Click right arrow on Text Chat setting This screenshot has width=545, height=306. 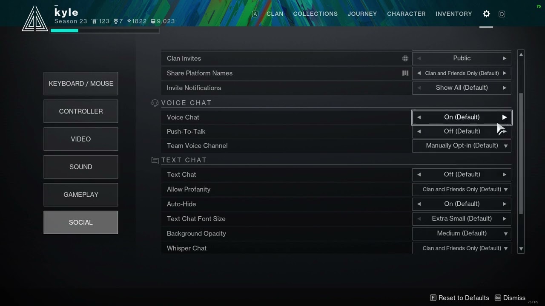coord(504,175)
